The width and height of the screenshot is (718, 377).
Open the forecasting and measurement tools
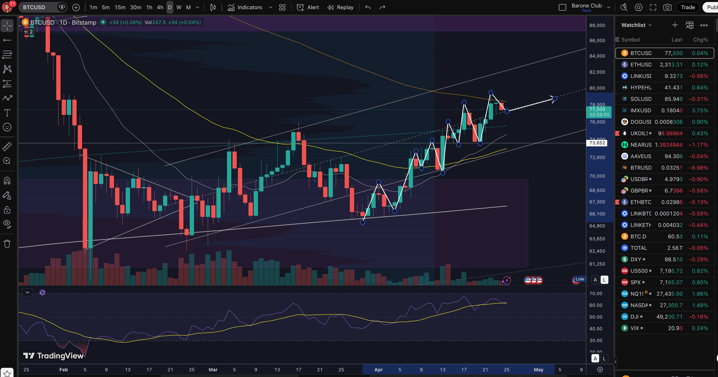(x=7, y=84)
